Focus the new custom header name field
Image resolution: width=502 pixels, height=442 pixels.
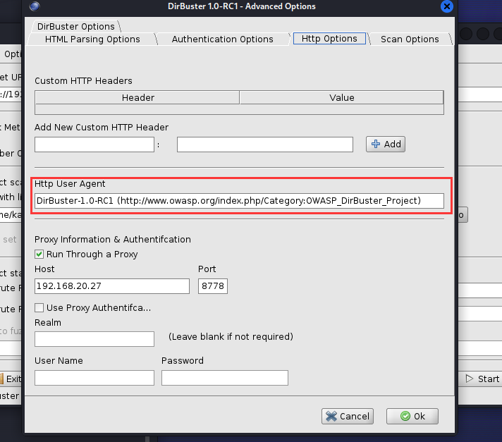[94, 145]
